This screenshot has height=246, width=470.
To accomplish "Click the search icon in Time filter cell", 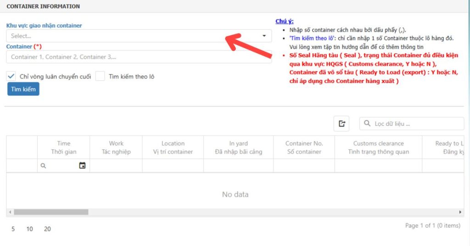I will [43, 166].
